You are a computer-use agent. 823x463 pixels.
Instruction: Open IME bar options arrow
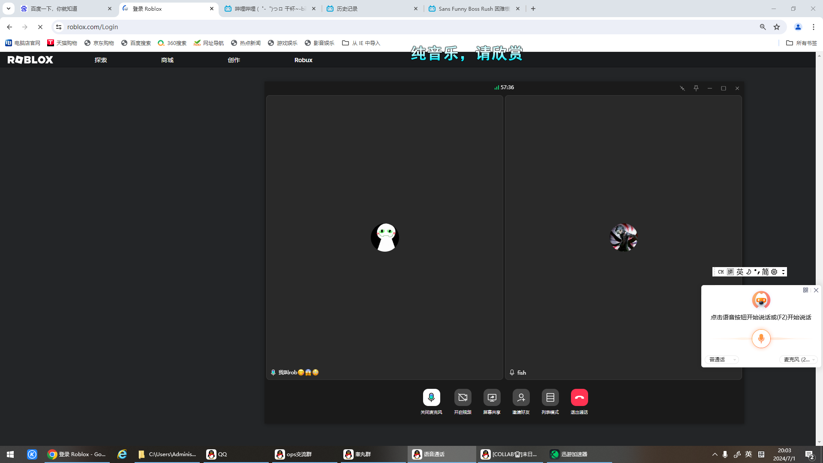coord(783,272)
